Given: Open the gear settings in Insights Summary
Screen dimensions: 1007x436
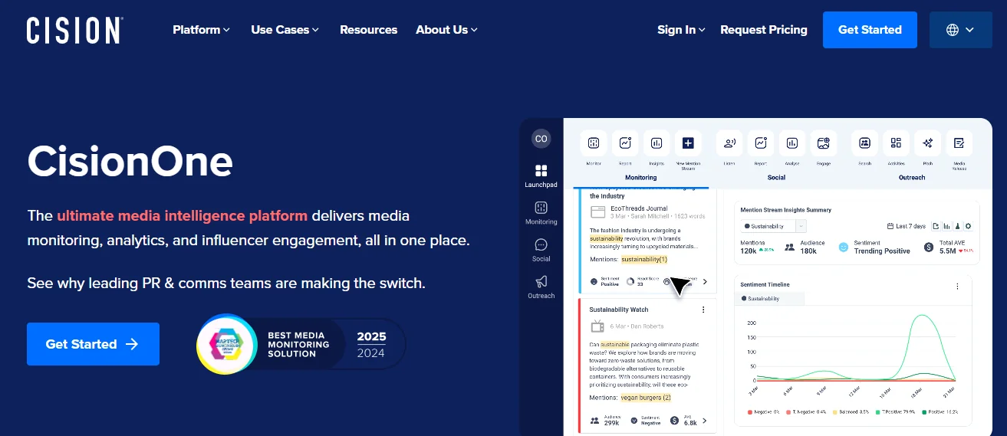Looking at the screenshot, I should point(968,226).
